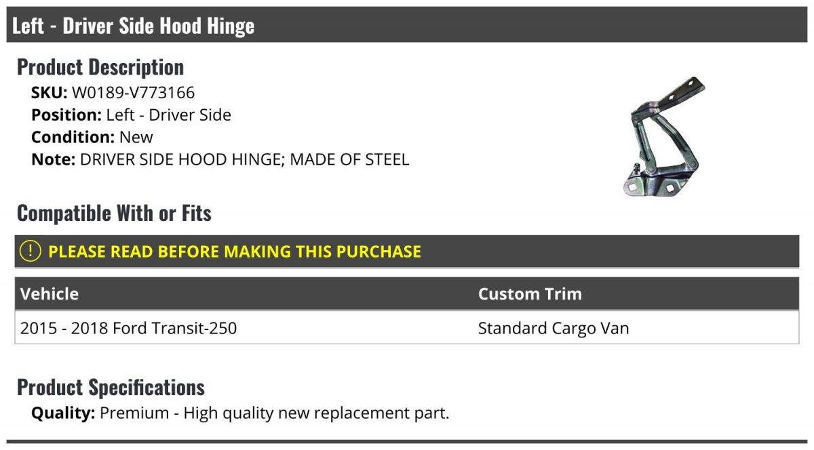Click the yellow warning exclamation icon
Image resolution: width=814 pixels, height=450 pixels.
(30, 251)
